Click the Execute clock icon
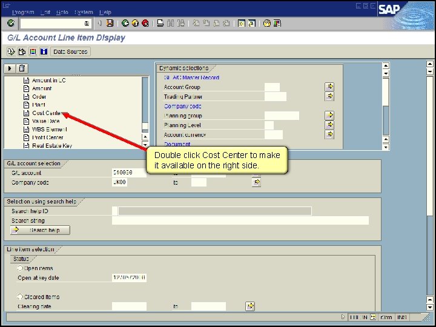 (11, 51)
